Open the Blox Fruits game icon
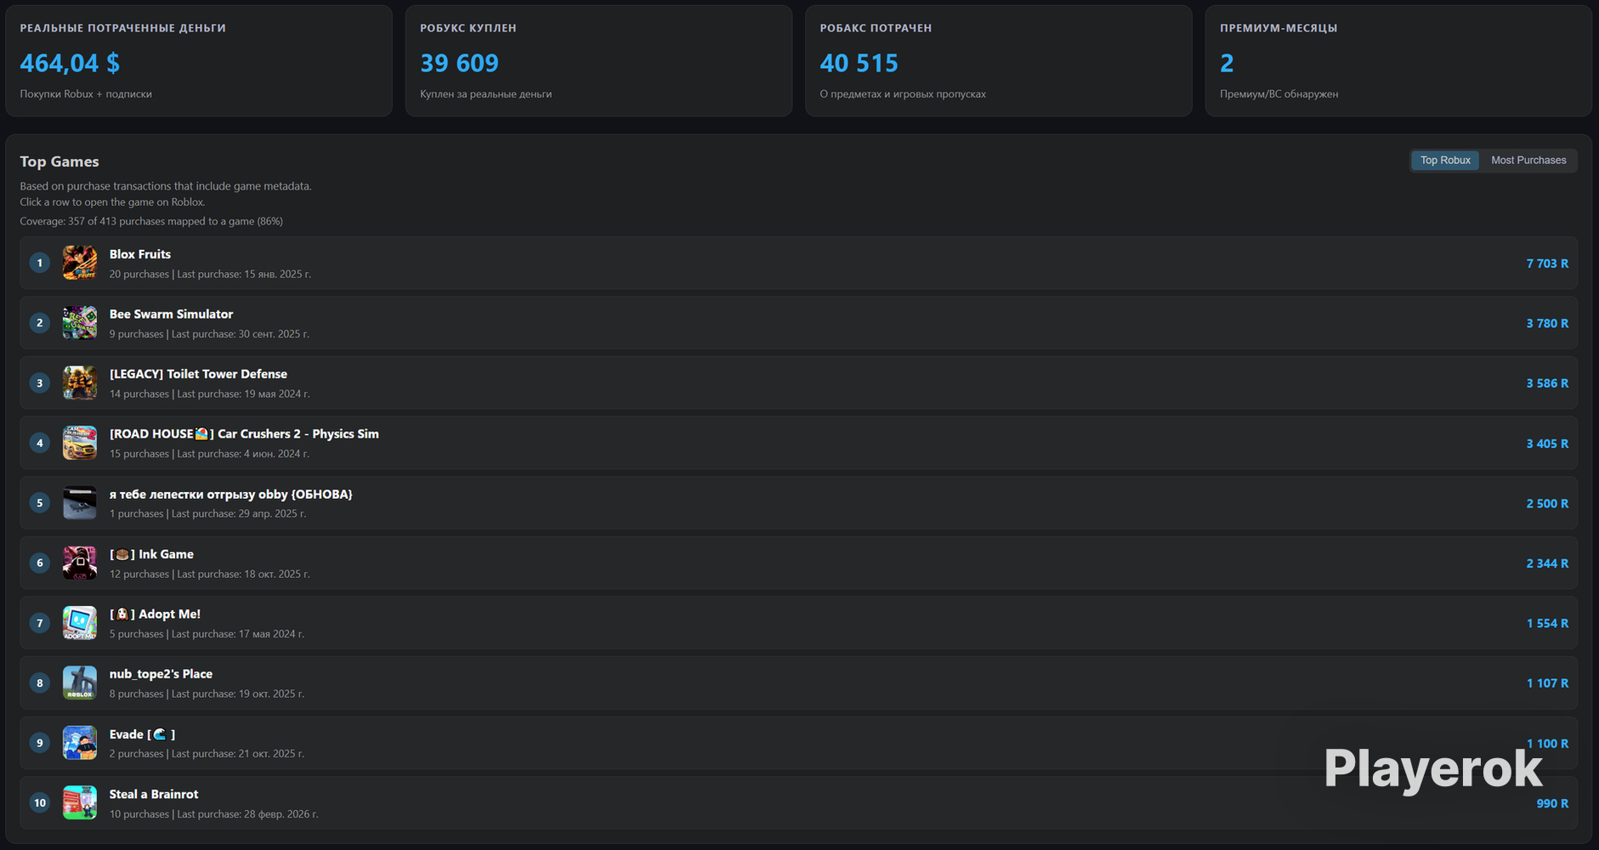 click(80, 263)
